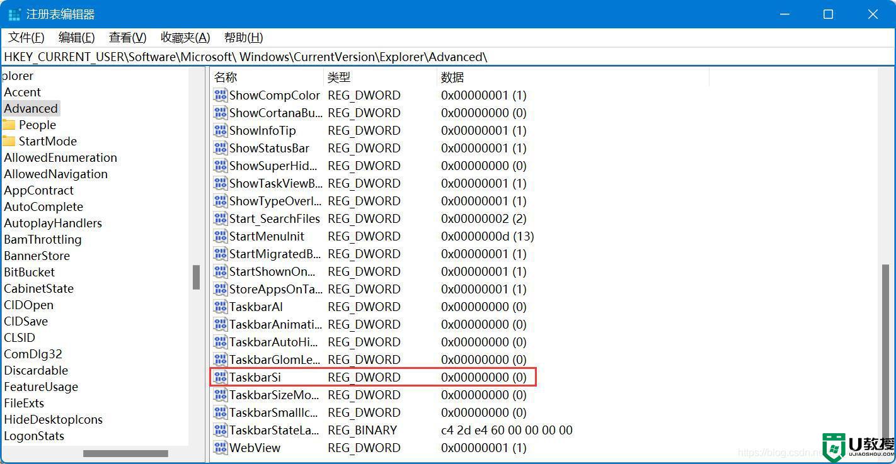Click the WebView value icon

(220, 448)
